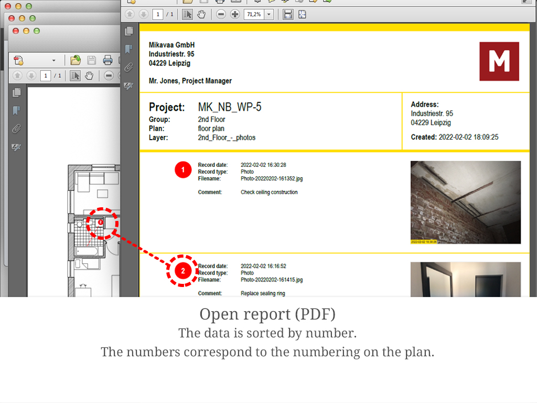Screen dimensions: 537x403
Task: Click the brick wall ceiling photo thumbnail
Action: (x=466, y=203)
